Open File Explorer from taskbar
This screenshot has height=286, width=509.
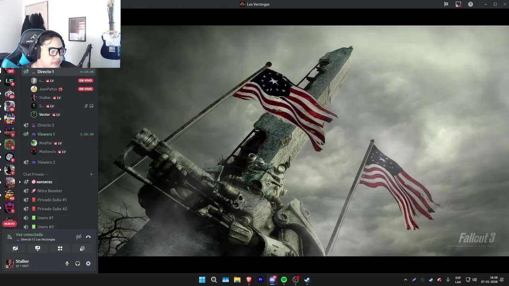[x=237, y=280]
